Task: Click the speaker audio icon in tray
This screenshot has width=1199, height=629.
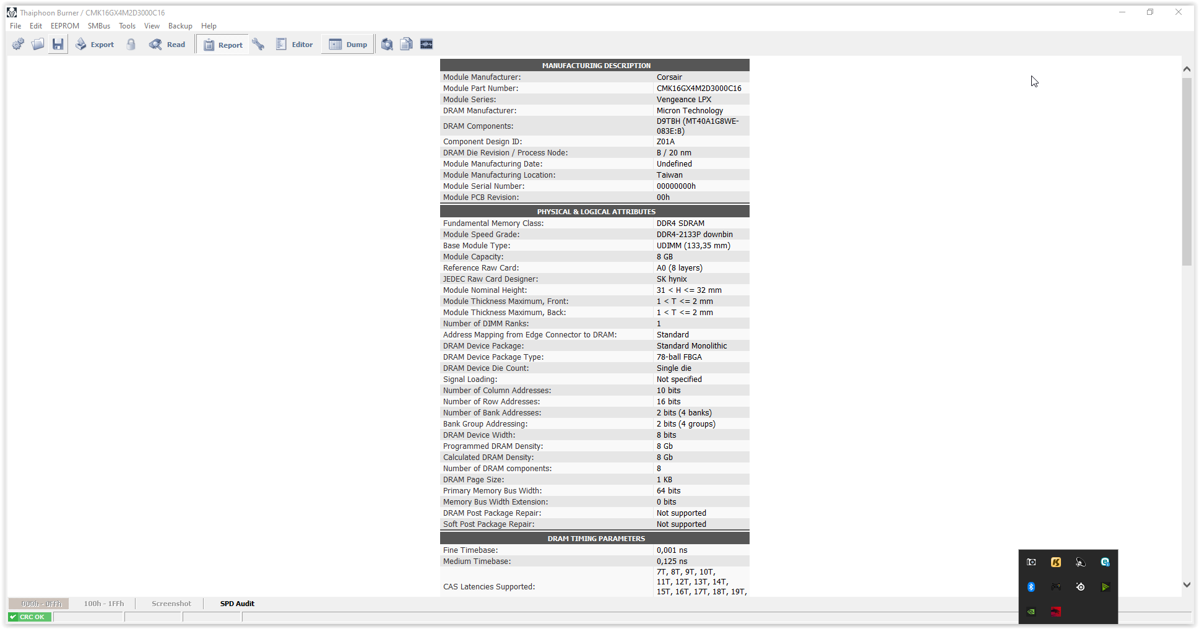Action: [1081, 562]
